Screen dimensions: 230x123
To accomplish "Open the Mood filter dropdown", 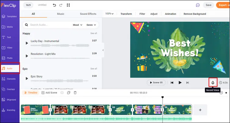I will pos(77,25).
